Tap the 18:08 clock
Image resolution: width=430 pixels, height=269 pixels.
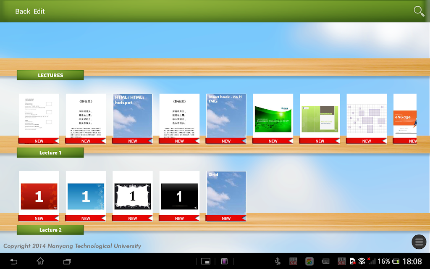[412, 261]
